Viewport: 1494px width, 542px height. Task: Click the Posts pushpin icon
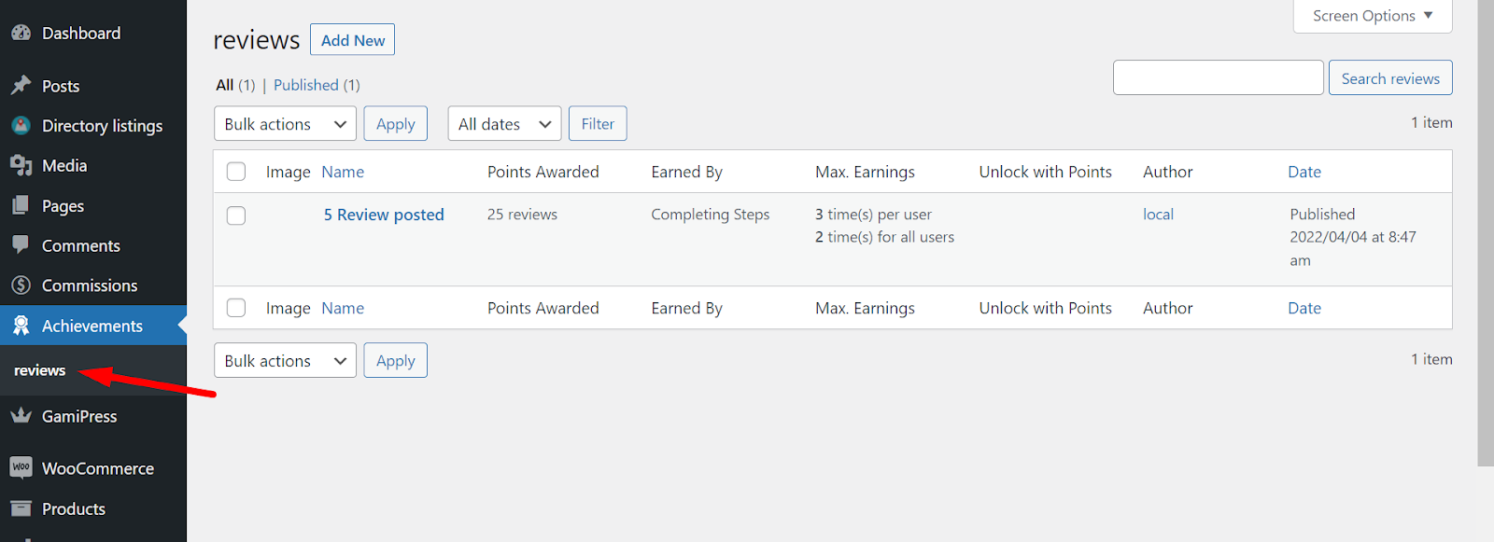(21, 86)
